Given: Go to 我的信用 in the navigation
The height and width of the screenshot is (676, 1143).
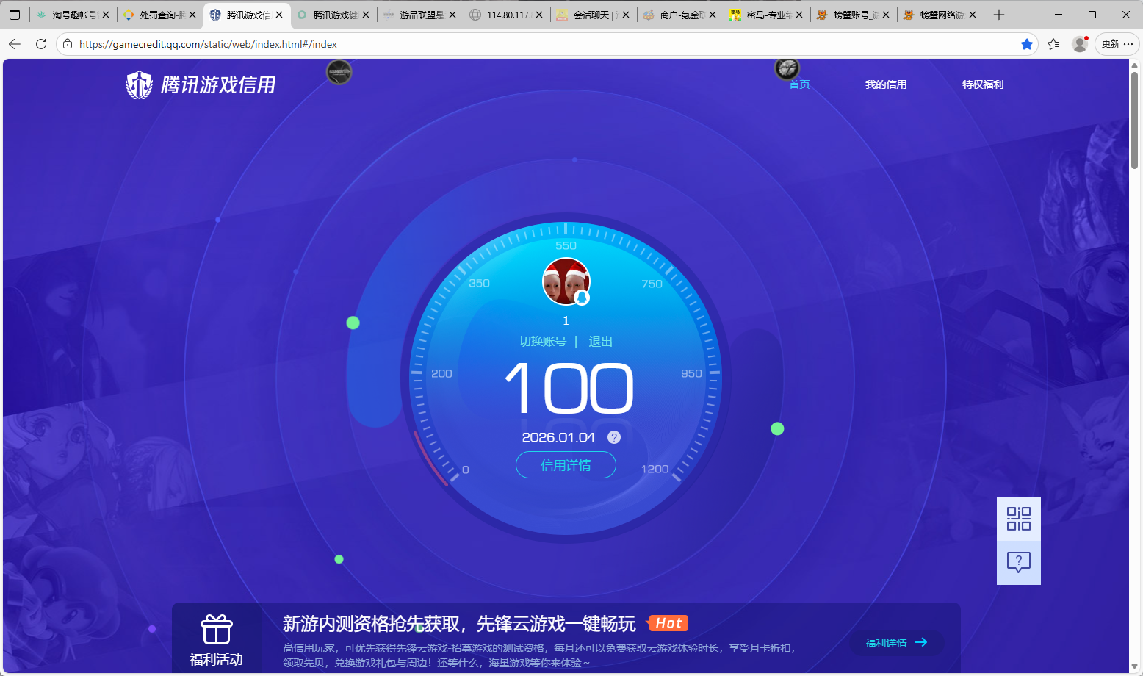Looking at the screenshot, I should tap(886, 84).
